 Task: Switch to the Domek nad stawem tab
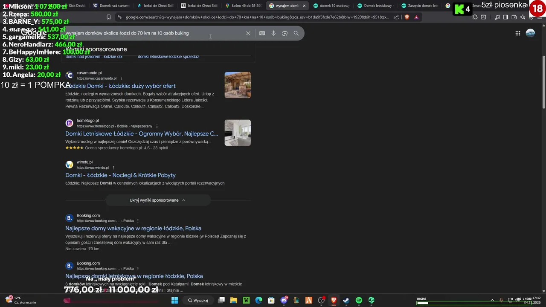[110, 6]
